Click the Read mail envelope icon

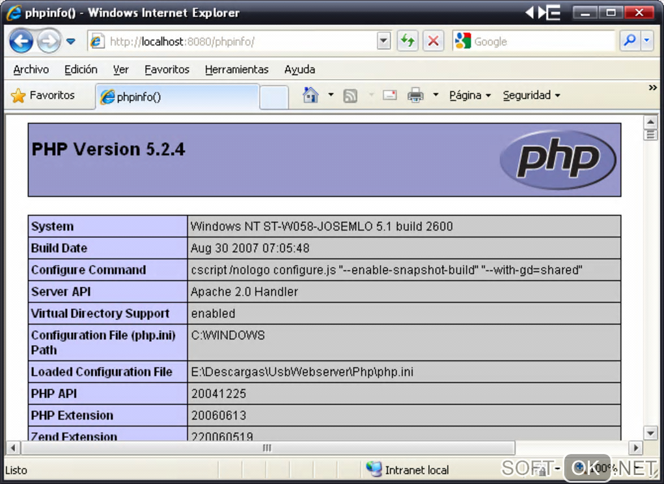pyautogui.click(x=389, y=95)
